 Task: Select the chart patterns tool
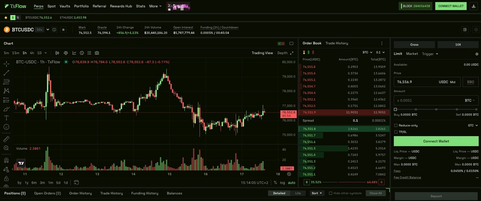click(x=6, y=91)
